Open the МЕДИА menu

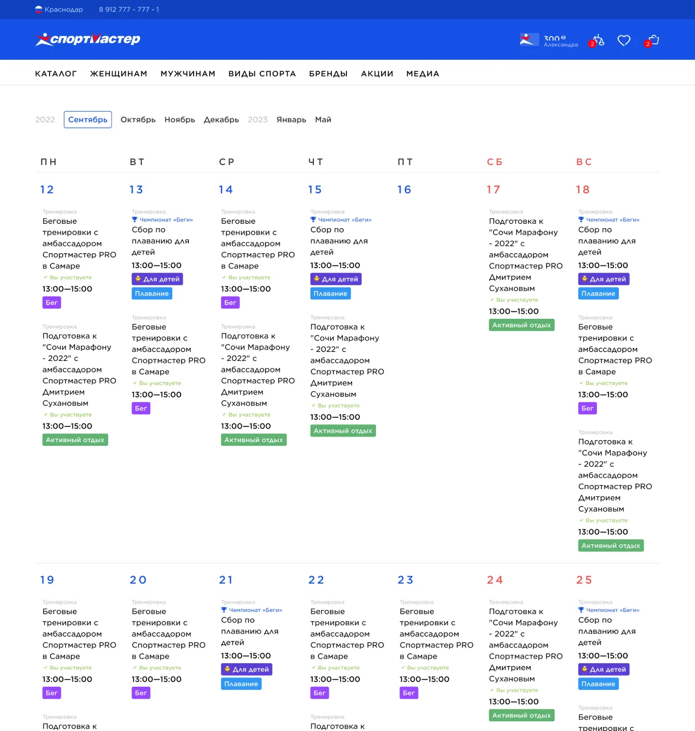click(x=423, y=73)
